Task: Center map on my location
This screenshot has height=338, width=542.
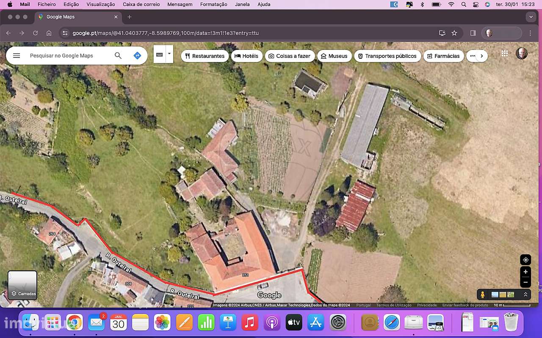Action: tap(525, 260)
